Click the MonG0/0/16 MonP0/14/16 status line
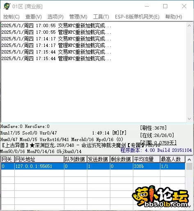194x211 pixels. pos(41,151)
